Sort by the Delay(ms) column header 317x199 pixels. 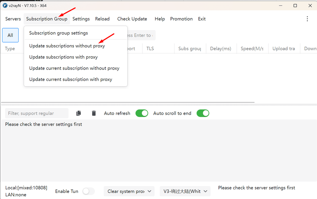click(x=222, y=48)
